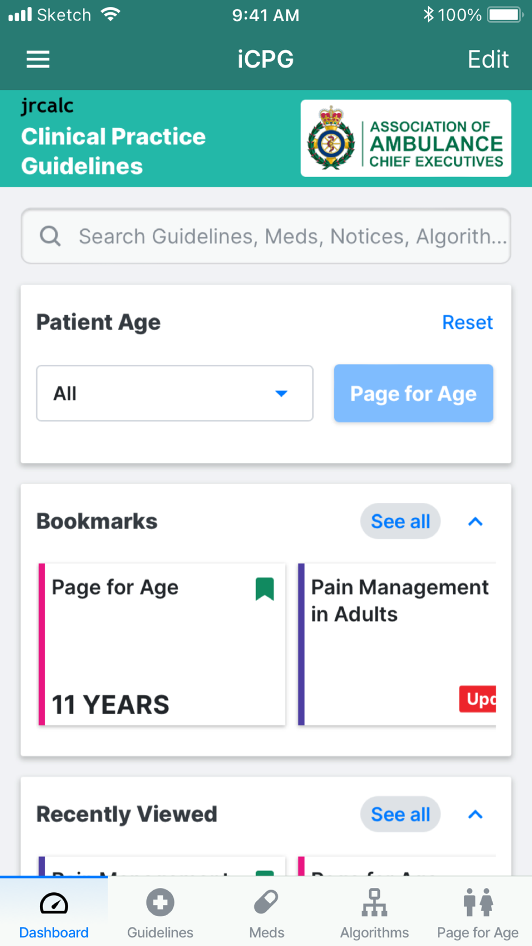The height and width of the screenshot is (946, 532).
Task: Tap the search magnifier icon
Action: (x=51, y=236)
